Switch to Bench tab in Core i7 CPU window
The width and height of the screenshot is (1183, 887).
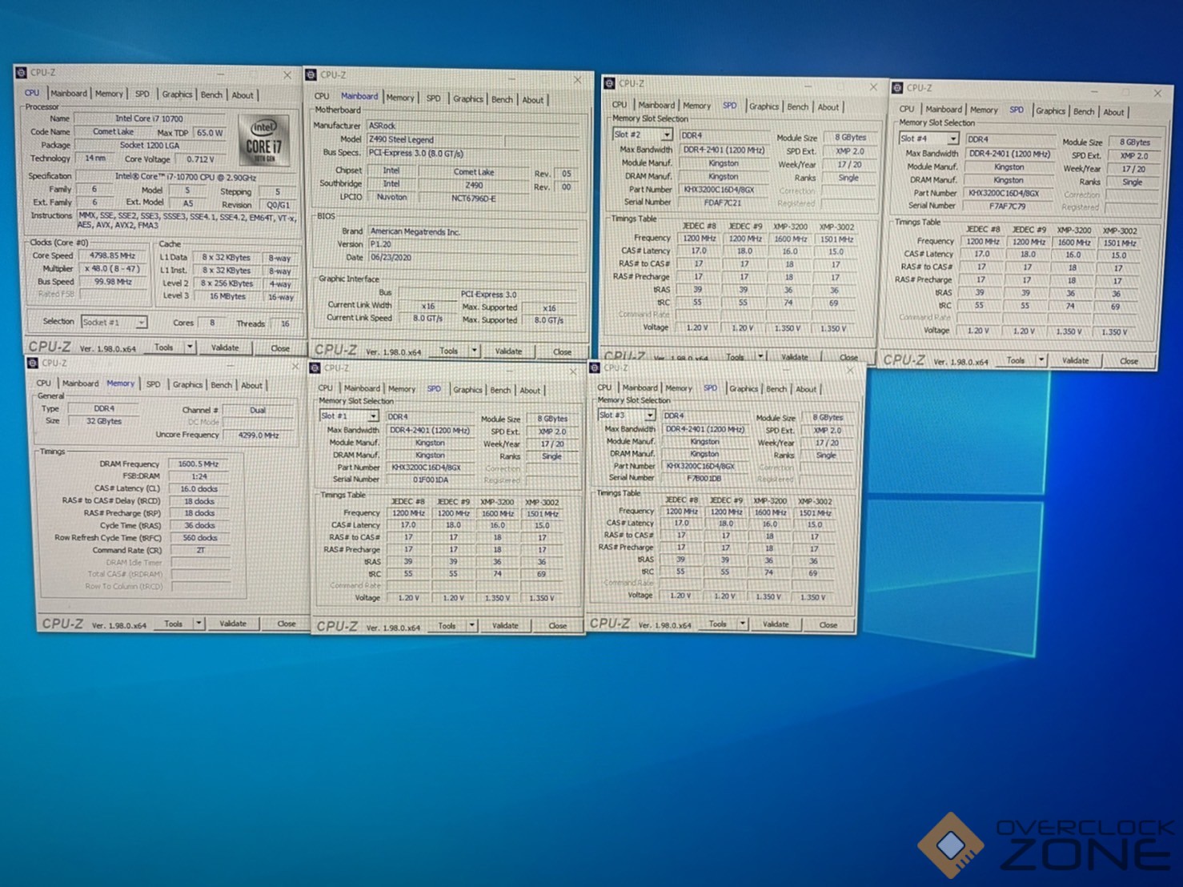(x=211, y=94)
